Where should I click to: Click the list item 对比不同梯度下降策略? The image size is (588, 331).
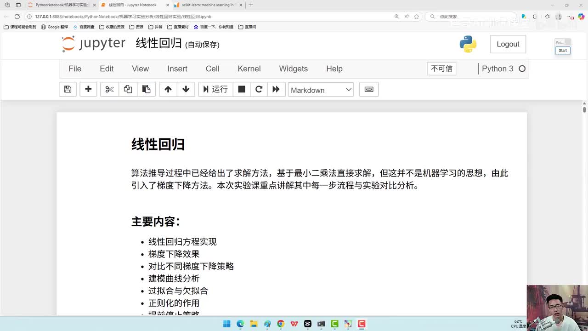coord(191,266)
